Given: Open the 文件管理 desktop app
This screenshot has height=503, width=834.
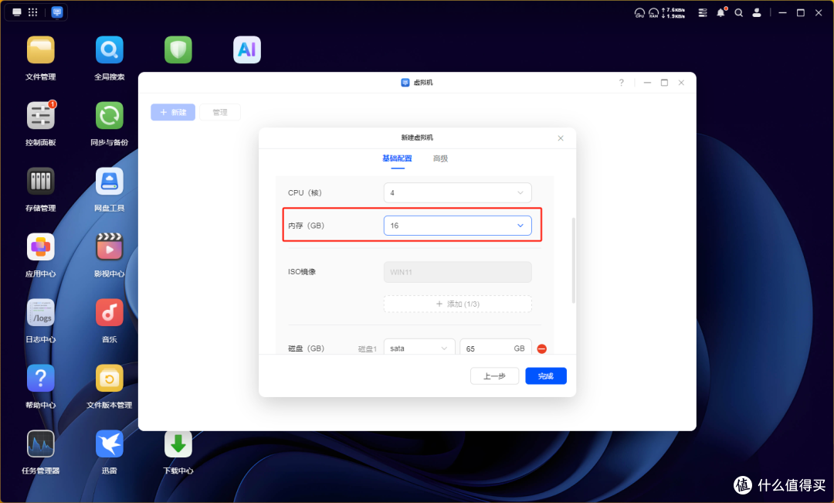Looking at the screenshot, I should pyautogui.click(x=40, y=50).
